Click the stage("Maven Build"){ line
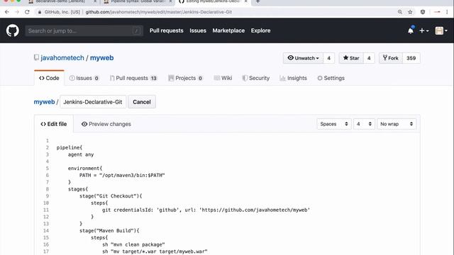Viewport: 454px width, 255px height. click(x=109, y=231)
